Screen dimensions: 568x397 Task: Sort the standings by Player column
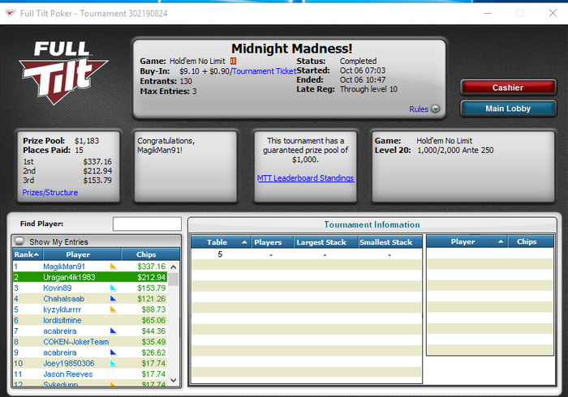point(82,254)
